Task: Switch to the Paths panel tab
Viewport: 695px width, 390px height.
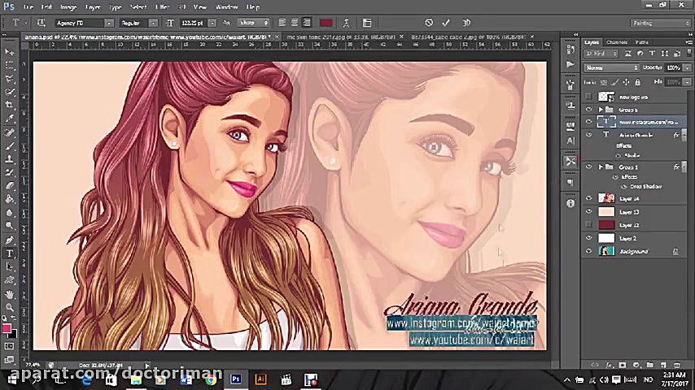Action: click(641, 42)
